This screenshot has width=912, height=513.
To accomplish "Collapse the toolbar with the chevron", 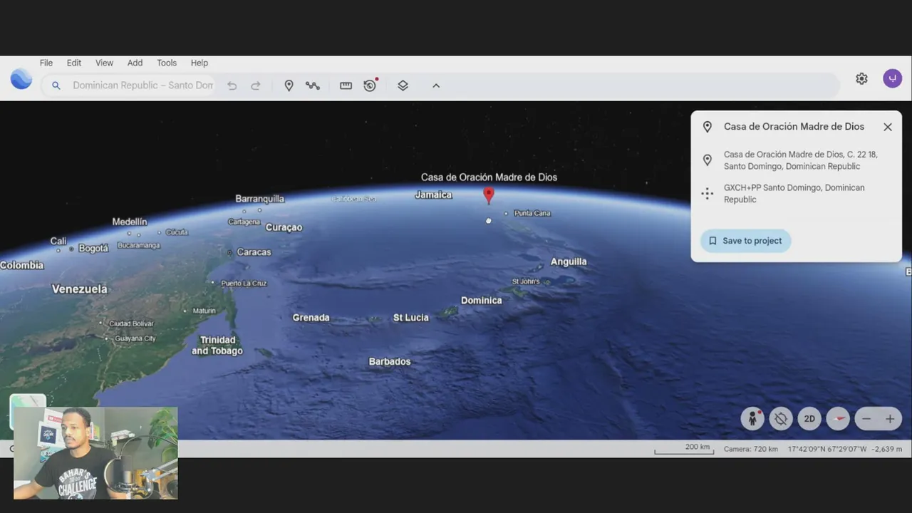I will click(436, 85).
